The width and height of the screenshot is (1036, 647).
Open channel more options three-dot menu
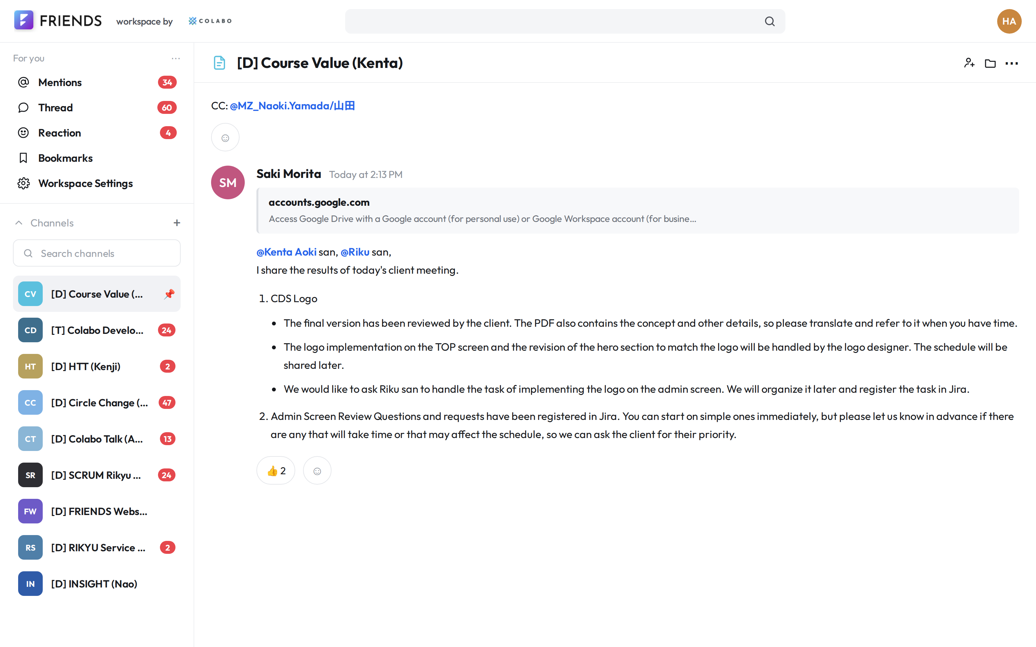click(x=1012, y=63)
